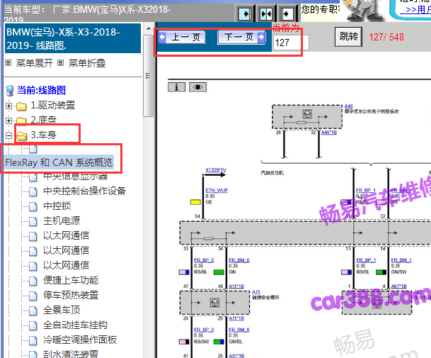This screenshot has height=358, width=431.
Task: Click the 菜单展开 expand-menu icon
Action: tap(8, 63)
